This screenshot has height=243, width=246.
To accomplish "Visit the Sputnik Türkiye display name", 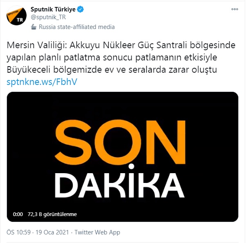I will (x=53, y=9).
